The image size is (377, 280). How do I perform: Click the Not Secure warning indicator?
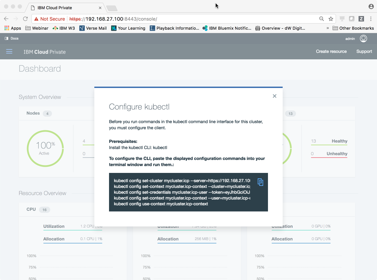tap(50, 19)
